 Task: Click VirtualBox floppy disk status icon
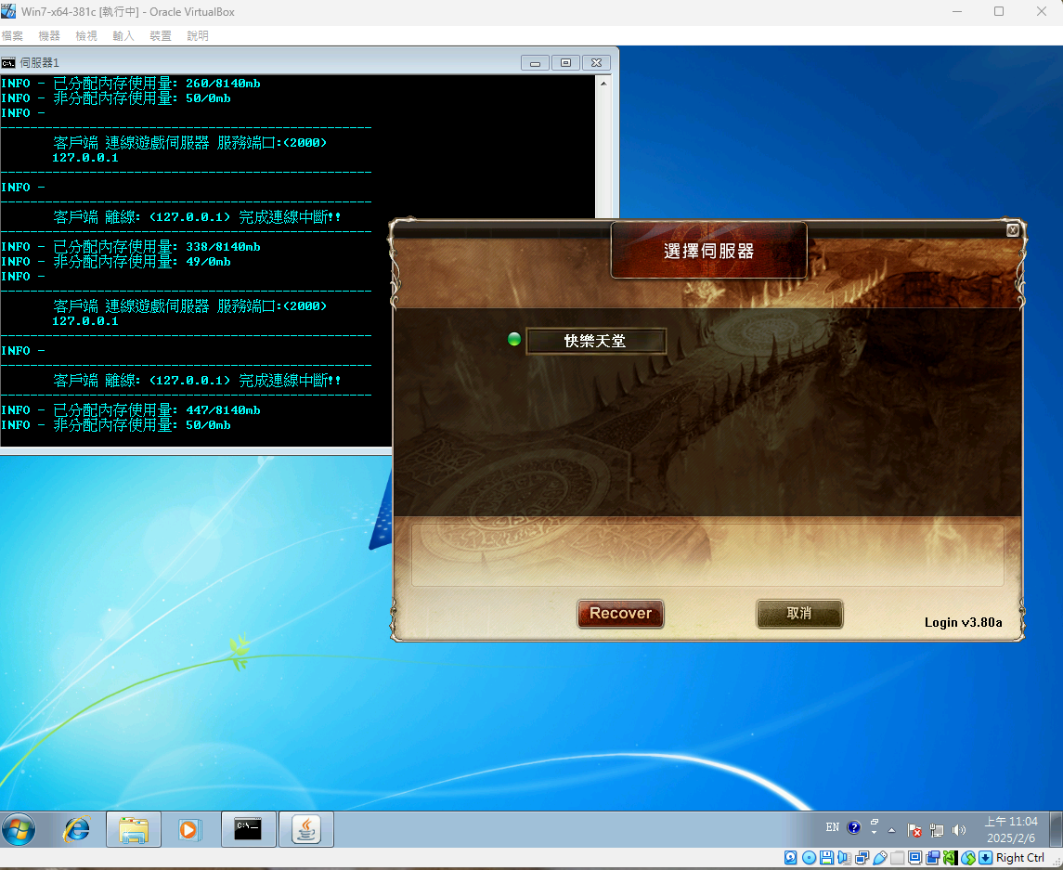click(826, 858)
